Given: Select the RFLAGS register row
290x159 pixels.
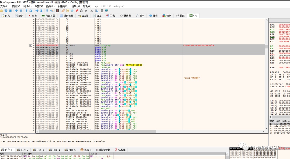Looking at the screenshot, I should [280, 72].
